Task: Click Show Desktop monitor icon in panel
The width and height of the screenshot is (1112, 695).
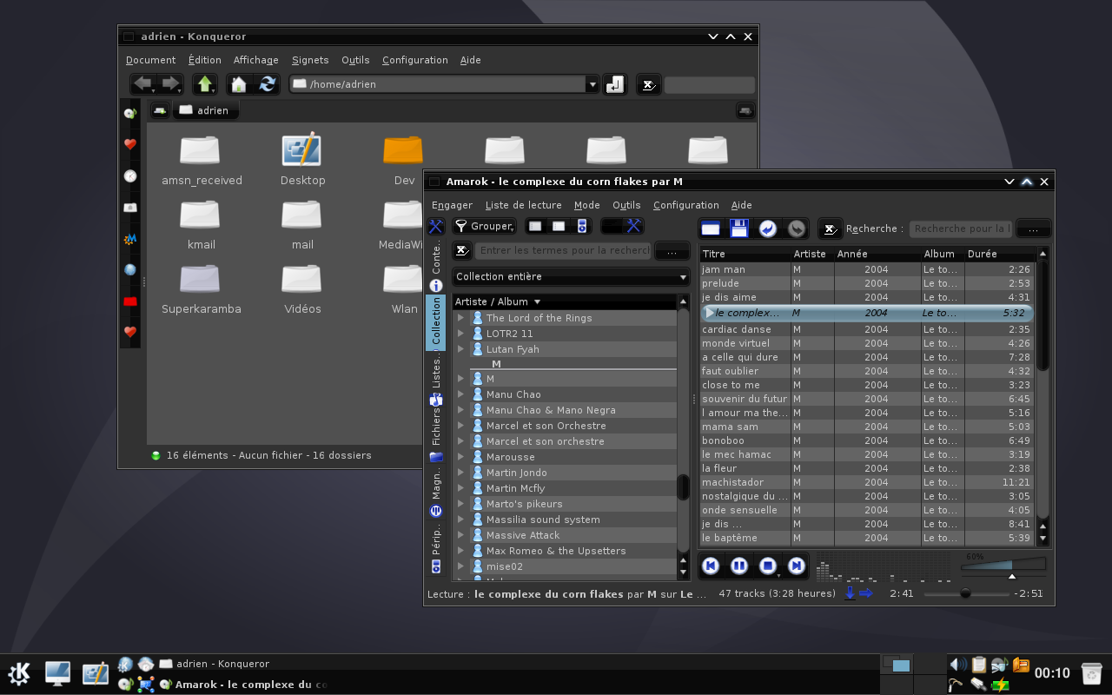Action: tap(58, 673)
